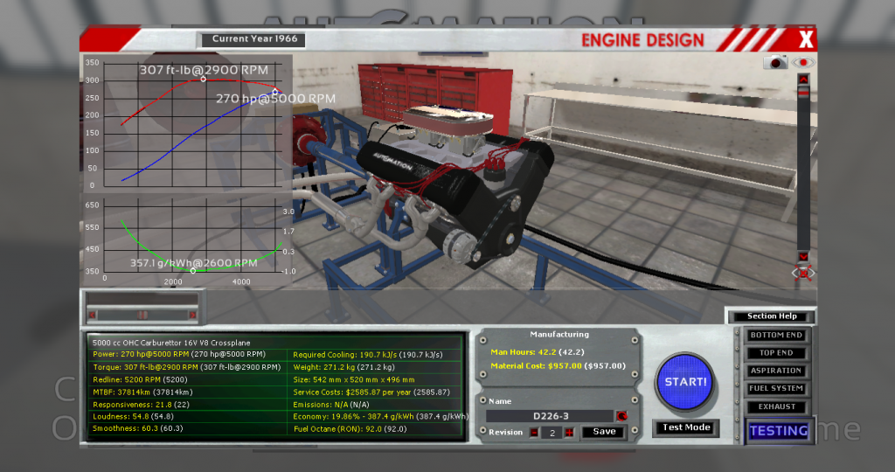Viewport: 895px width, 472px height.
Task: Click the MTBF: 37814km stat
Action: pyautogui.click(x=142, y=392)
